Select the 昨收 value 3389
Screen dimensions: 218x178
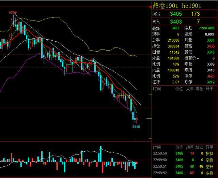(211, 64)
